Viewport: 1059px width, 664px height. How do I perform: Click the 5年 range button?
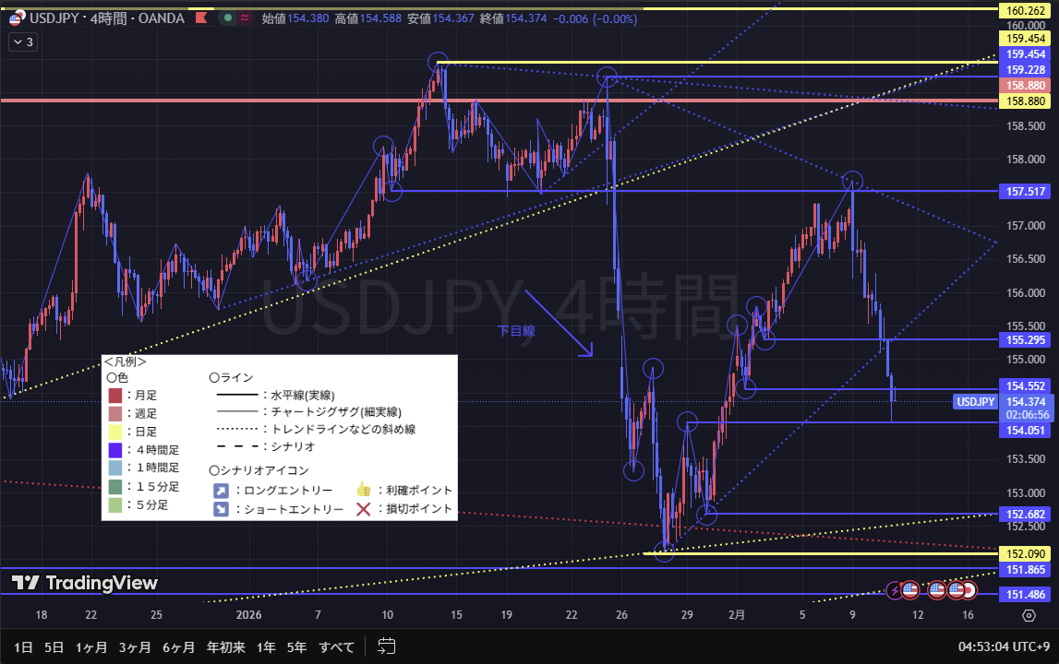(x=296, y=646)
